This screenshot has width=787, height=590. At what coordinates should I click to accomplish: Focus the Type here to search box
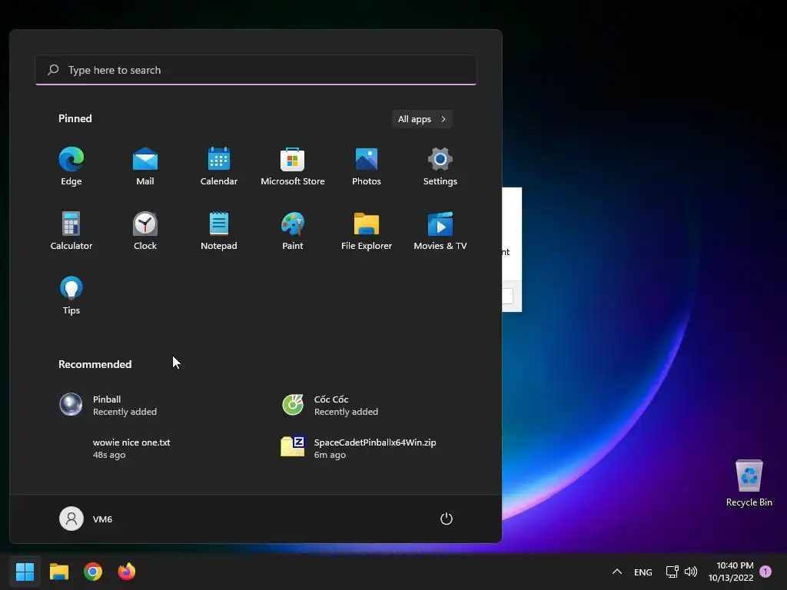[256, 70]
